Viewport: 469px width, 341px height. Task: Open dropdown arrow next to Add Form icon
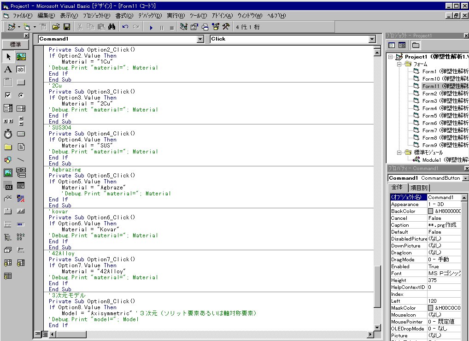tap(35, 27)
